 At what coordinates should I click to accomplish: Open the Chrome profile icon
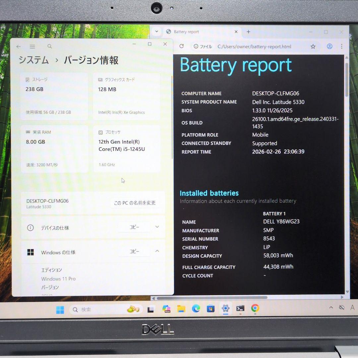329,46
